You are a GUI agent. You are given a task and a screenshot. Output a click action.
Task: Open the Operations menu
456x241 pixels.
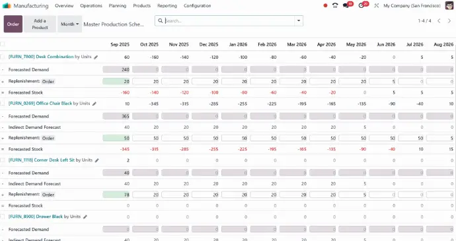(91, 5)
